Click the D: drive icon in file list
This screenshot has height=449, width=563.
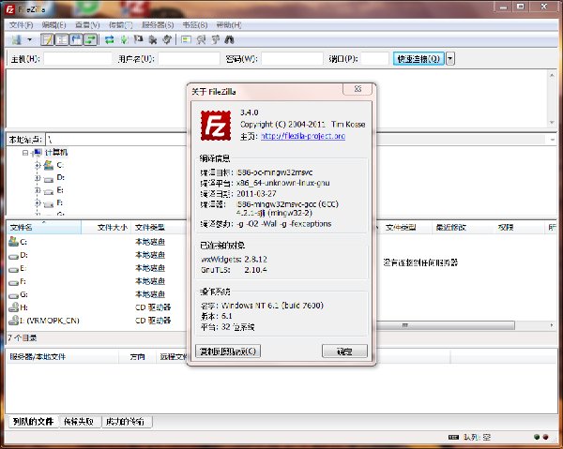(13, 256)
